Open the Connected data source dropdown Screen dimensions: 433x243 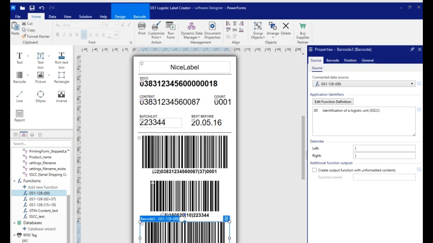(x=364, y=84)
